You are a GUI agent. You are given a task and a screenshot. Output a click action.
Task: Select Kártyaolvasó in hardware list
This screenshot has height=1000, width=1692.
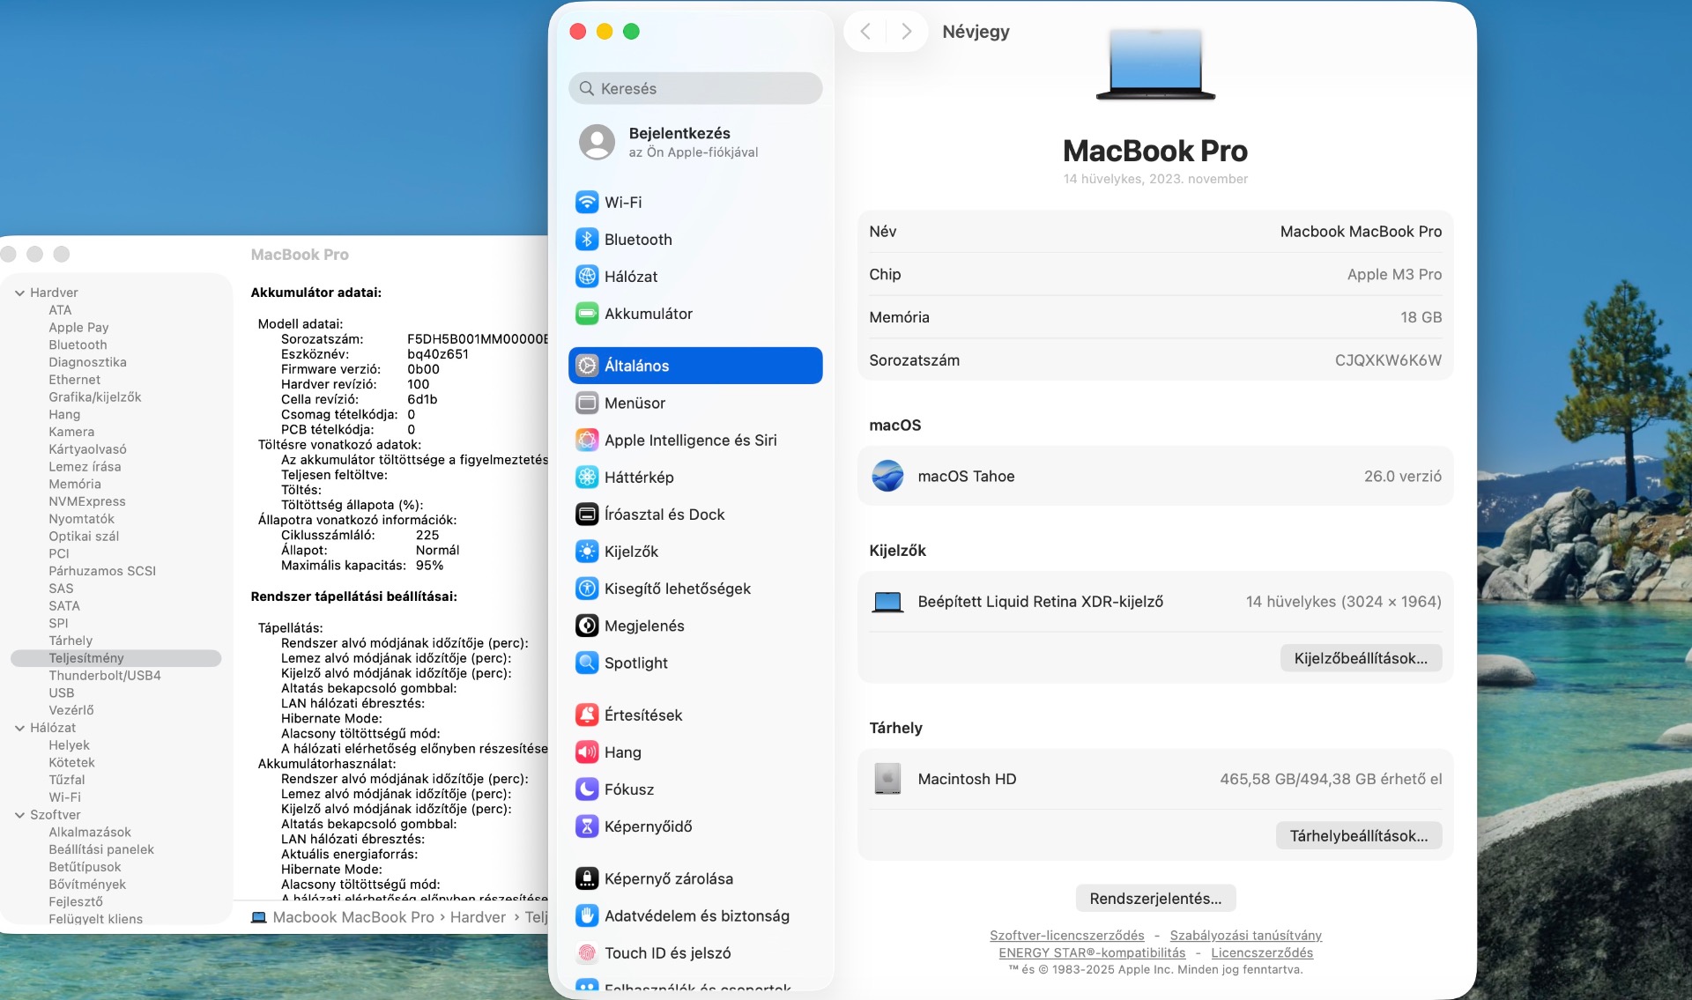[x=87, y=449]
